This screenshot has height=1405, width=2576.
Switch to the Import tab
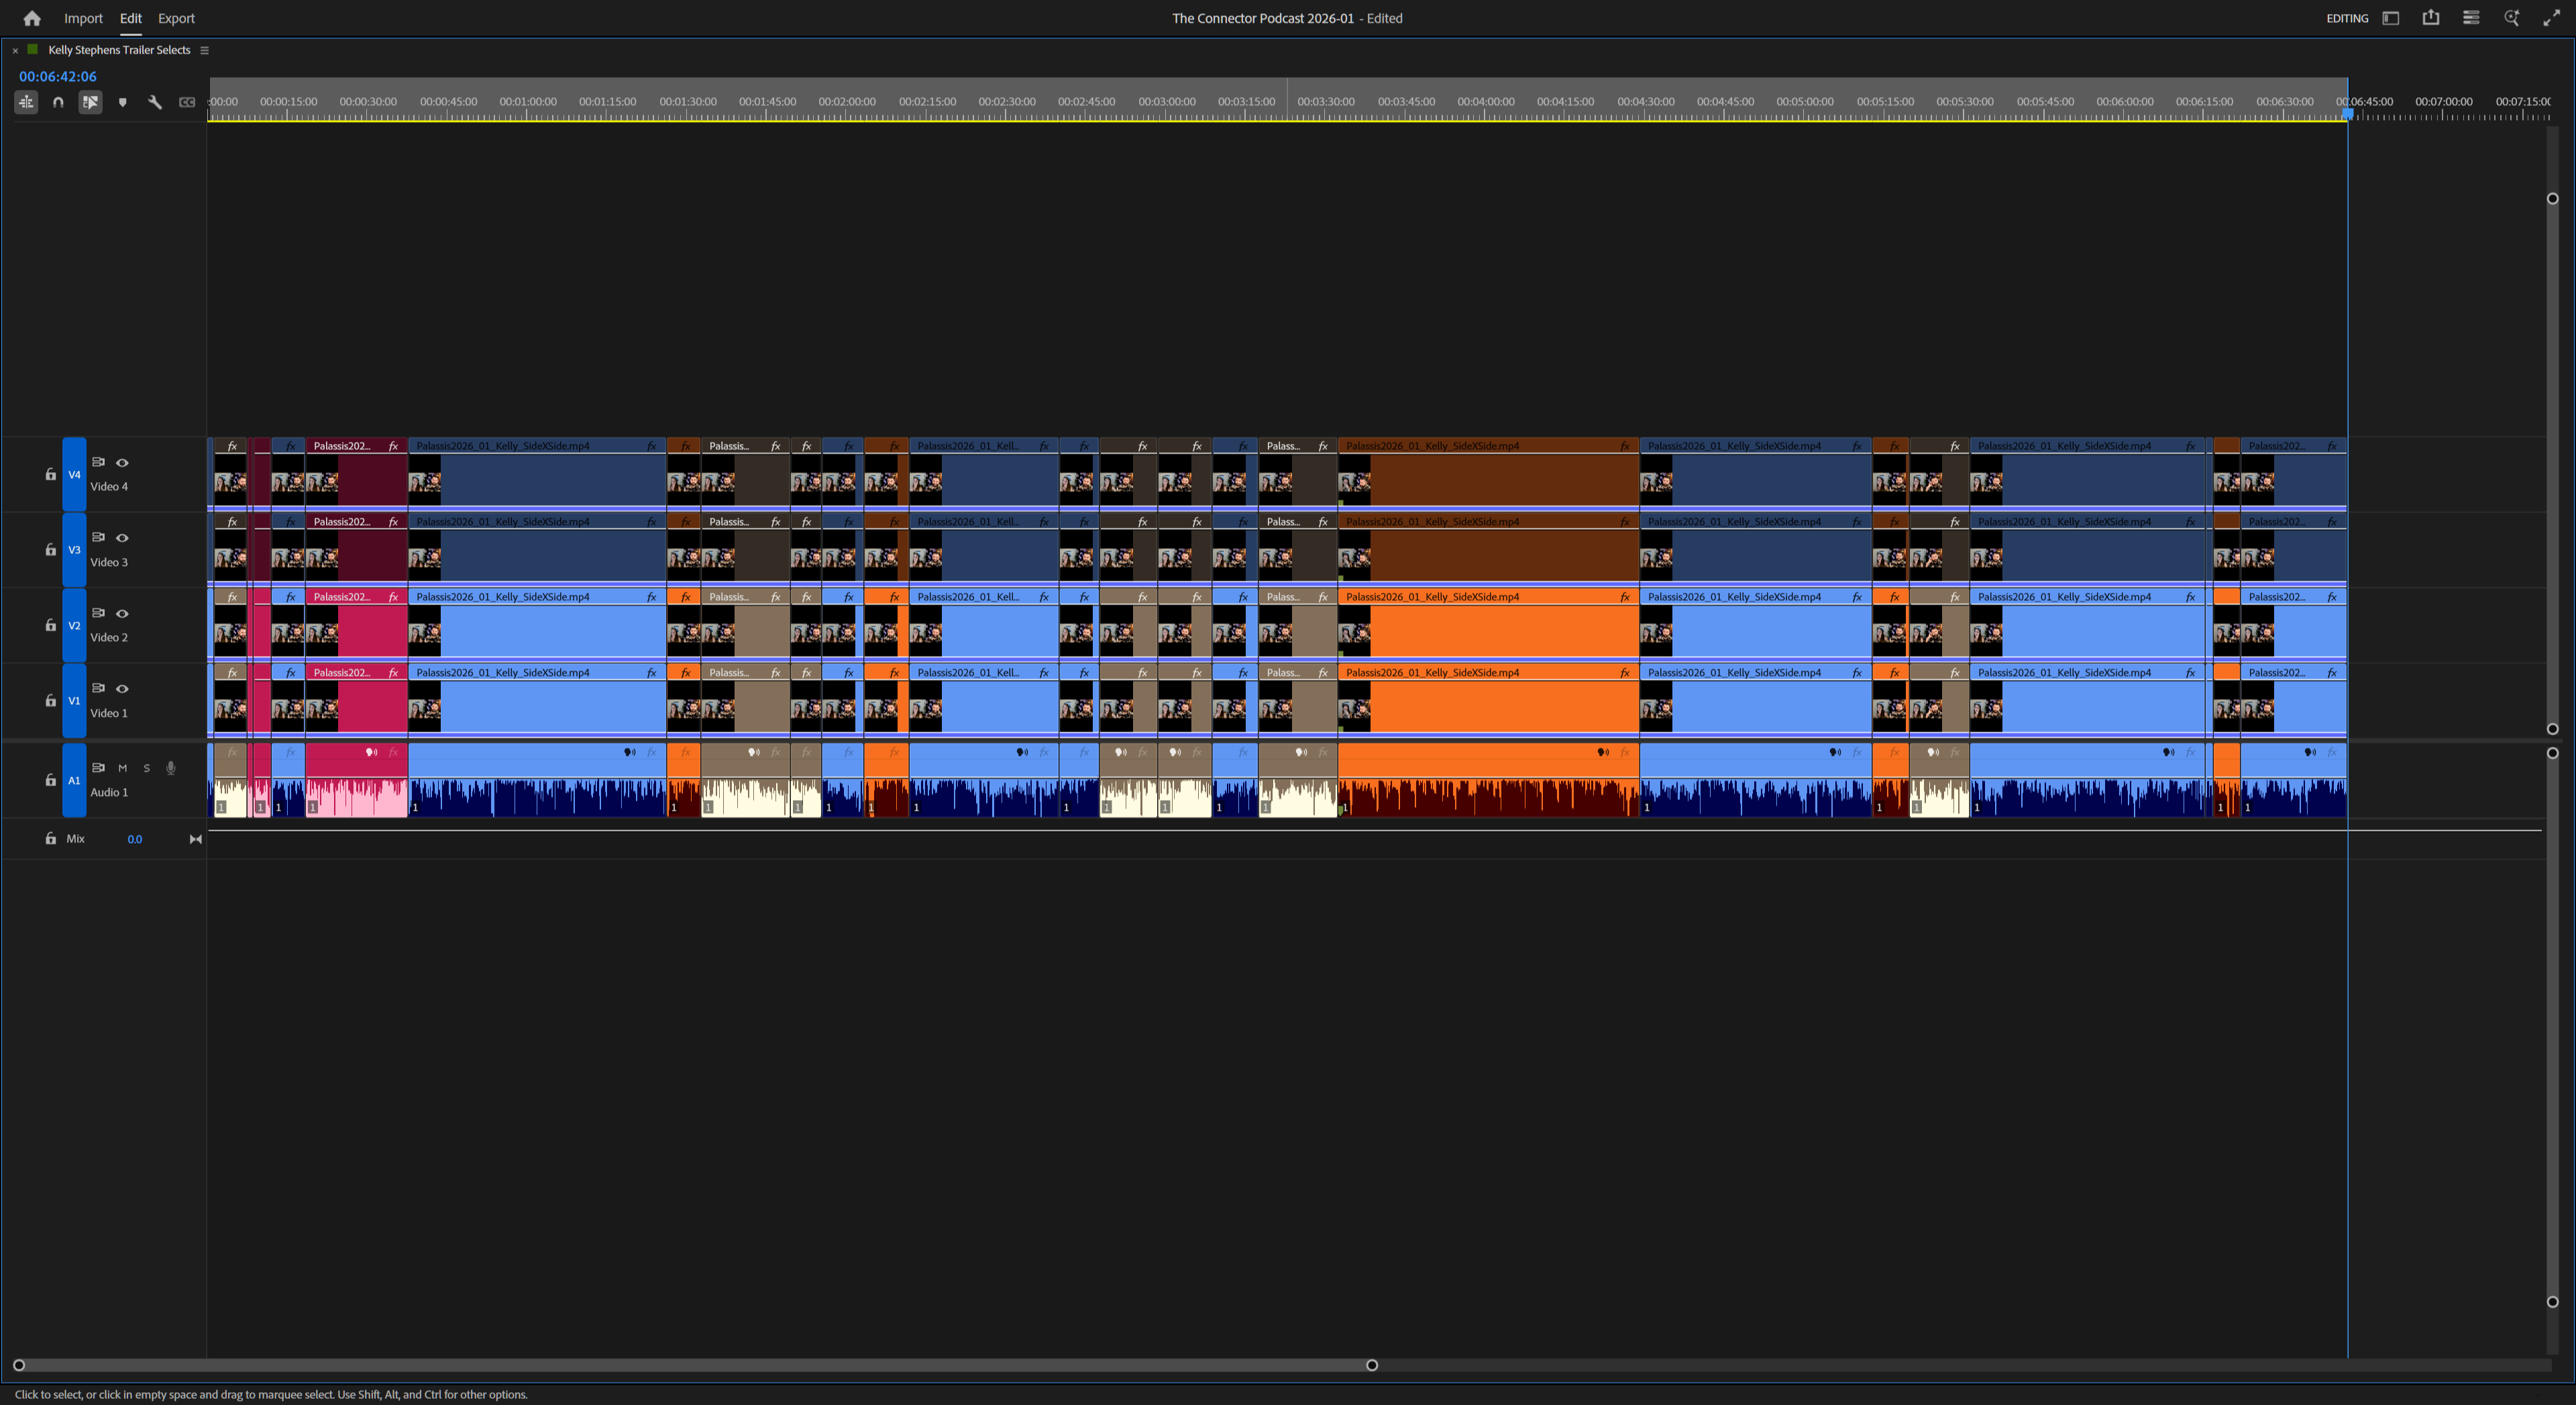point(83,17)
